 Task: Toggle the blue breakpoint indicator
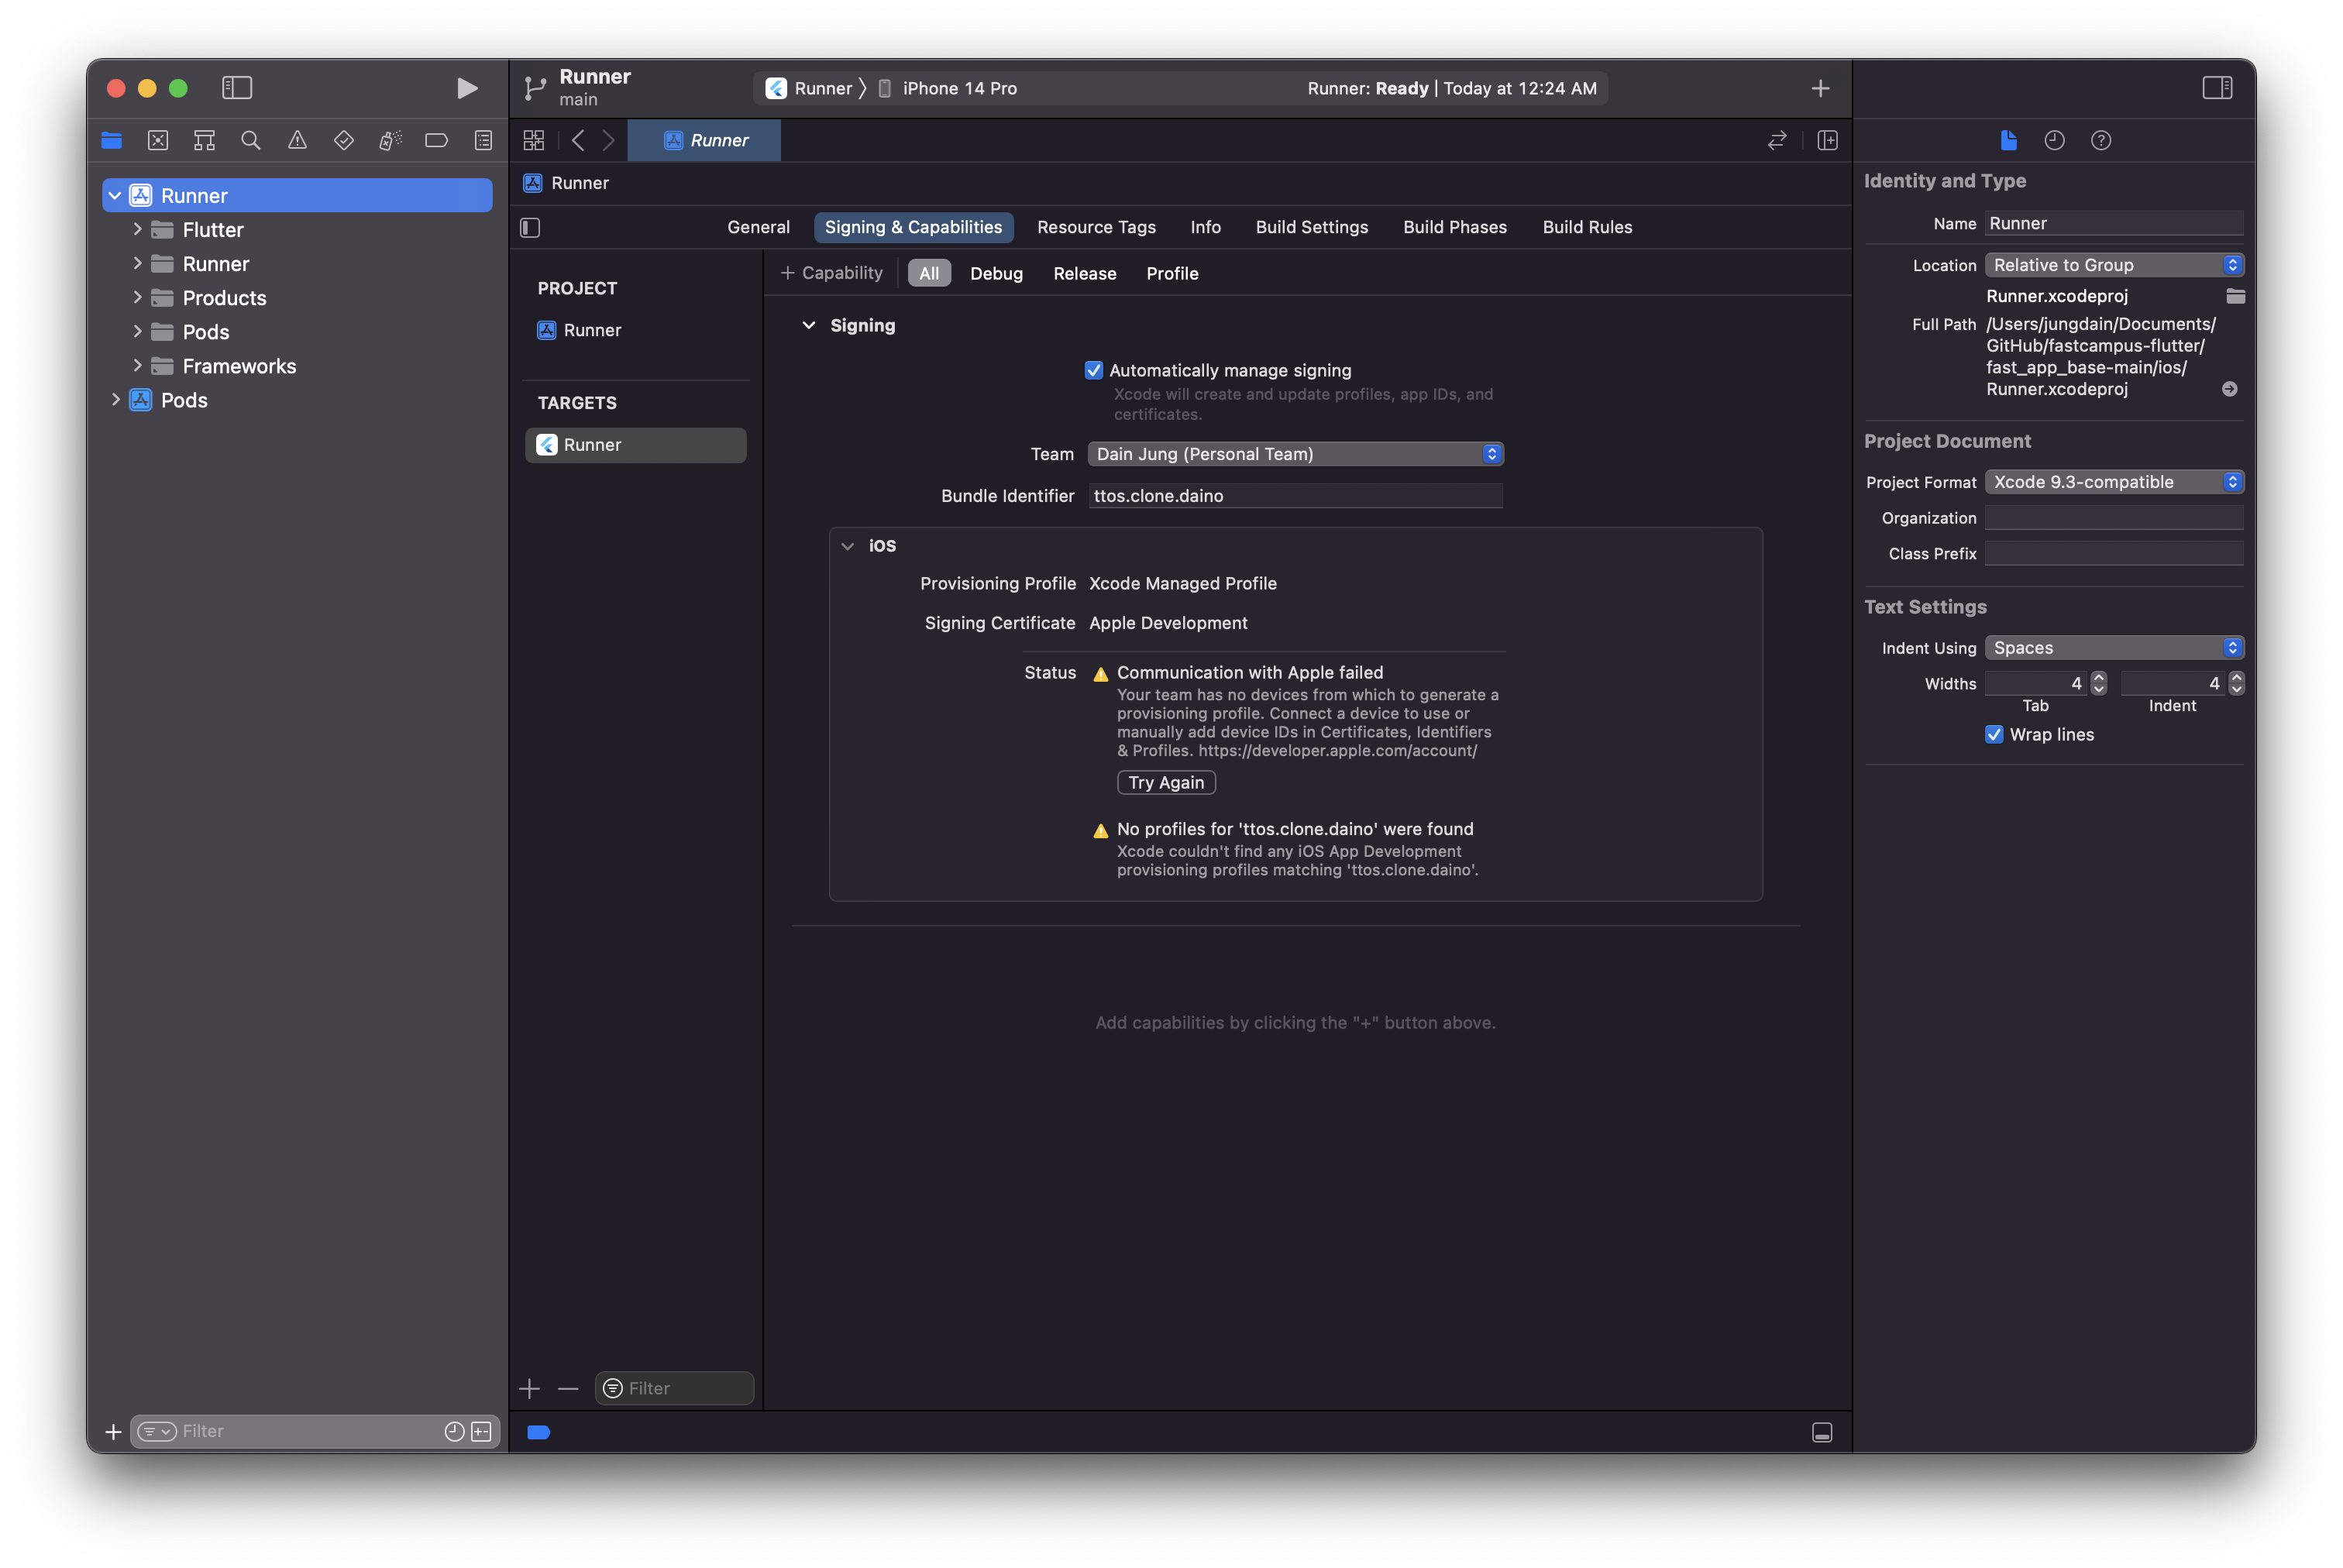coord(538,1432)
